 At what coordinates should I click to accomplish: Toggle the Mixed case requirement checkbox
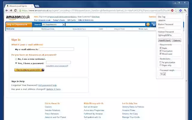pyautogui.click(x=160, y=54)
